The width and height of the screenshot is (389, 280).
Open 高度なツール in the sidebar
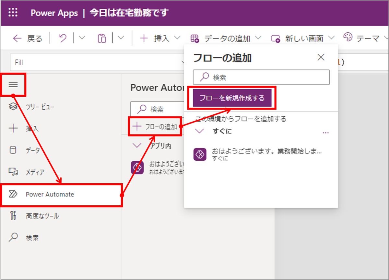point(34,216)
